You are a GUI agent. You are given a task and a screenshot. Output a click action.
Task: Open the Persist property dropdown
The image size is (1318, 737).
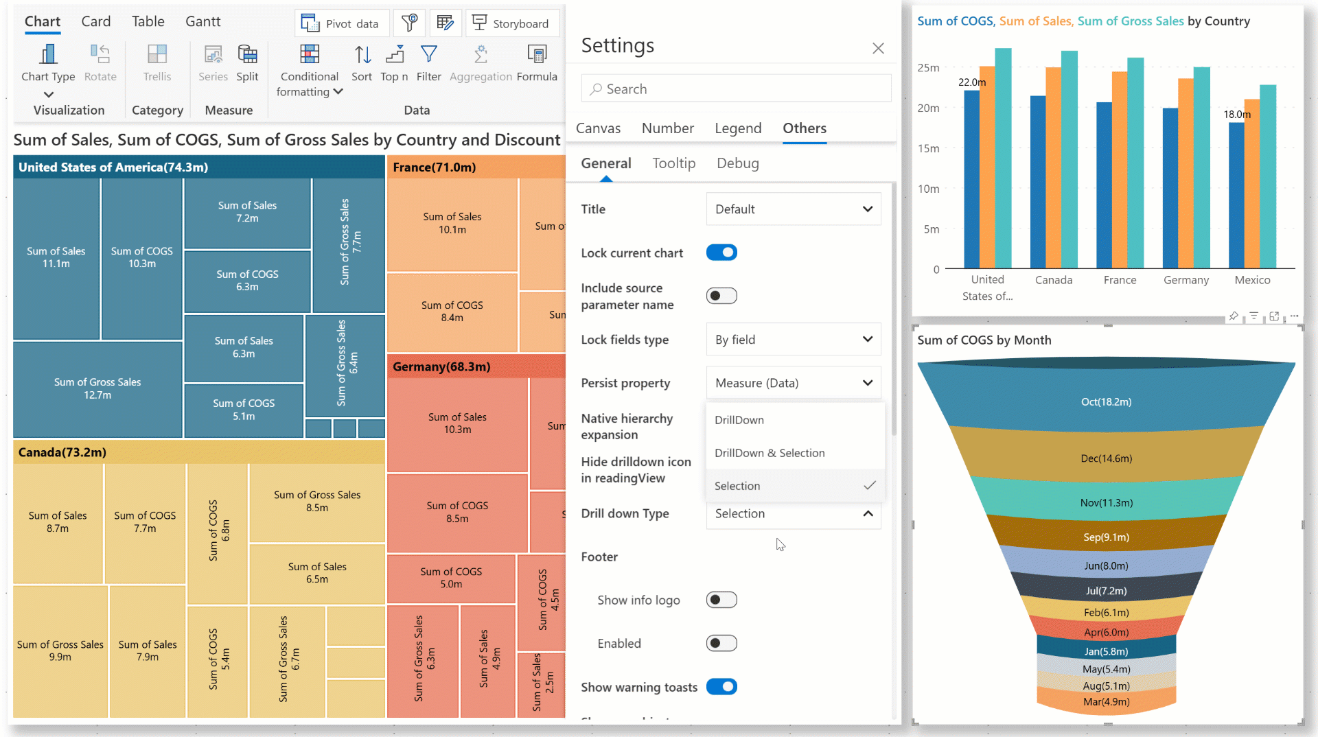click(x=794, y=383)
